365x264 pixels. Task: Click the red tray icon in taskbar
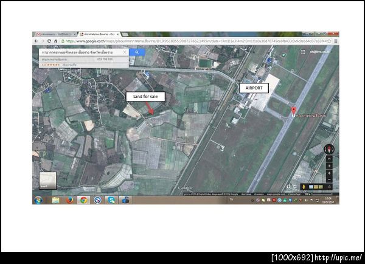click(x=274, y=200)
